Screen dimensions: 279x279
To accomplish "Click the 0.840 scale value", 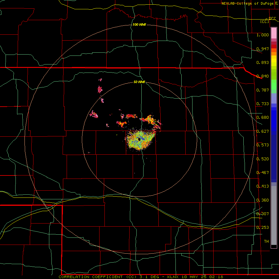I will [263, 76].
